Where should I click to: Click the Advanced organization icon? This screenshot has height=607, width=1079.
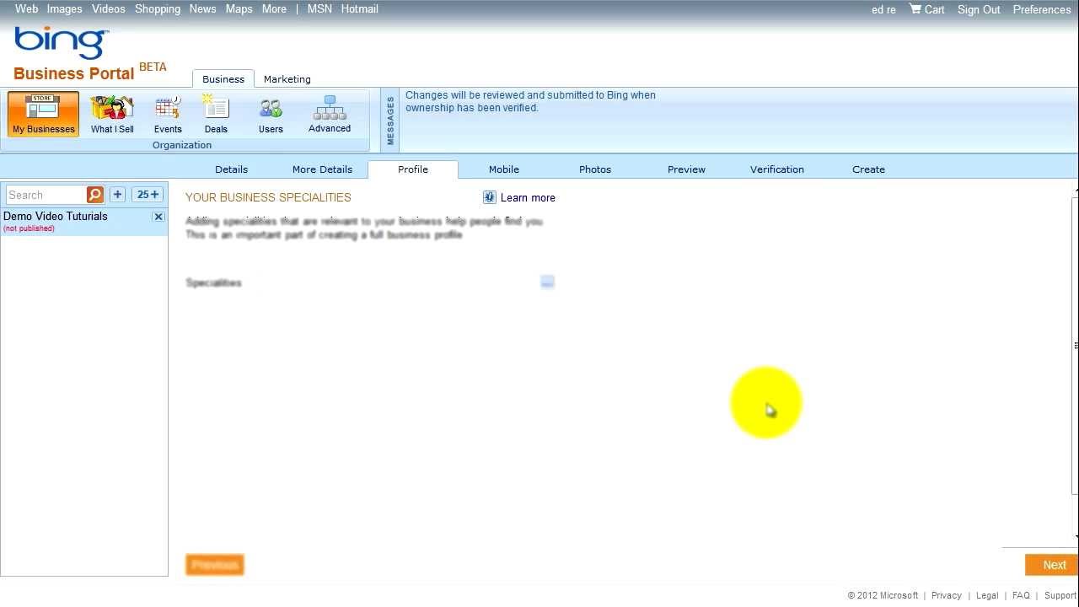tap(330, 114)
